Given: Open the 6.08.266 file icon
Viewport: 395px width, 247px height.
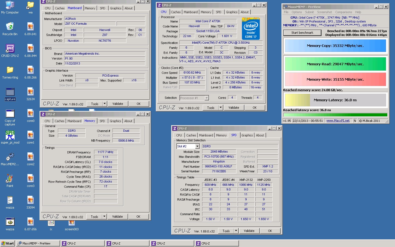Looking at the screenshot, I should click(x=30, y=72).
